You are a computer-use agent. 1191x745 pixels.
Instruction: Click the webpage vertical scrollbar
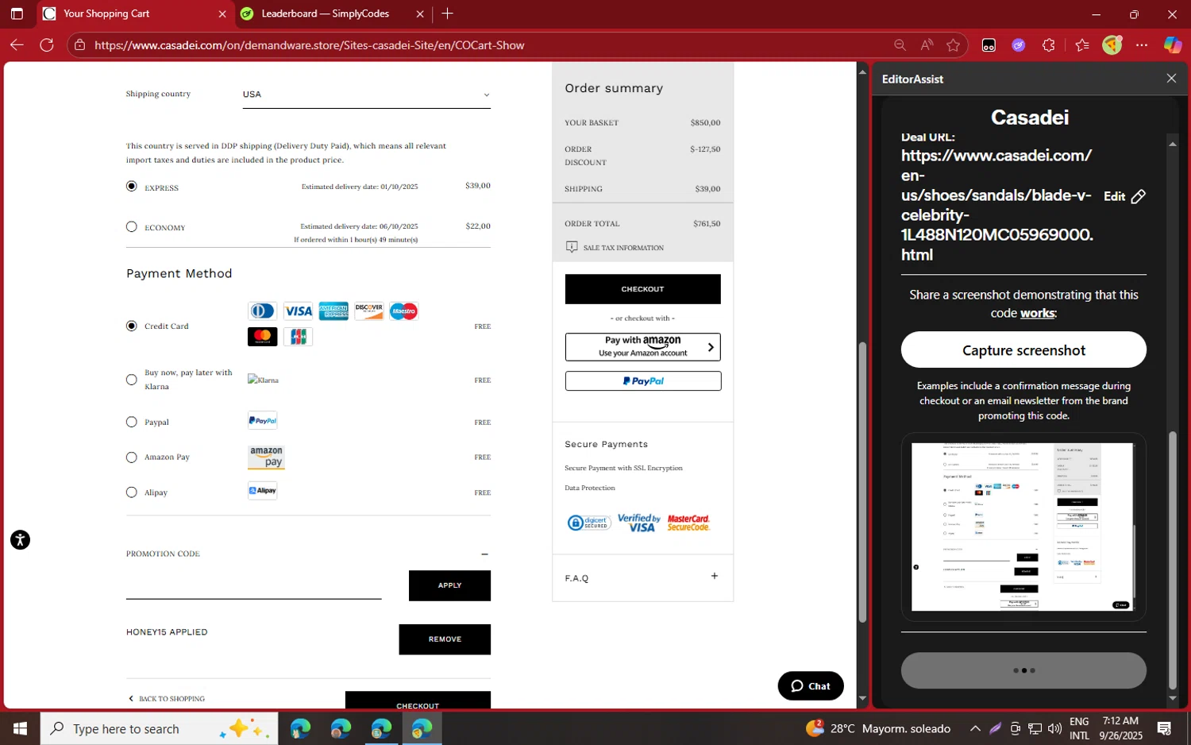[862, 482]
